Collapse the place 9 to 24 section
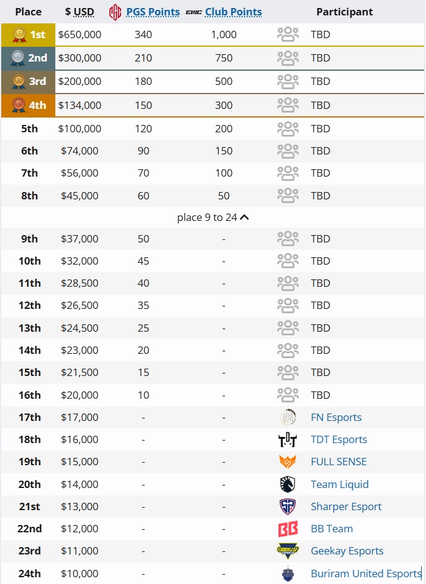The width and height of the screenshot is (426, 584). pos(213,217)
